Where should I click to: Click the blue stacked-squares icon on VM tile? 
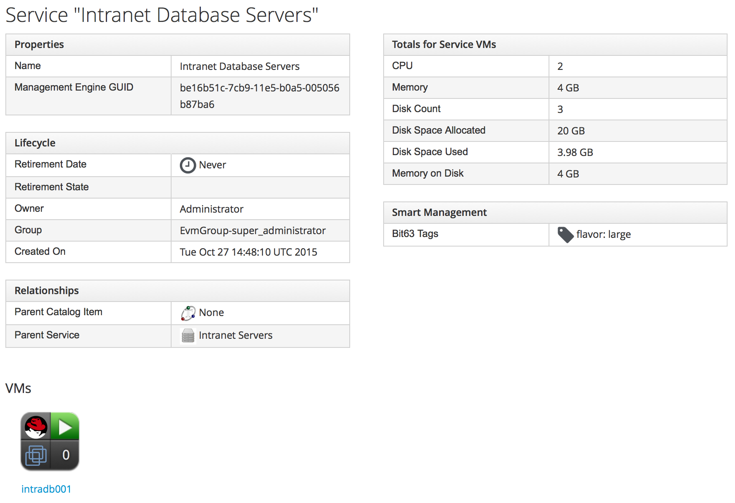tap(36, 455)
